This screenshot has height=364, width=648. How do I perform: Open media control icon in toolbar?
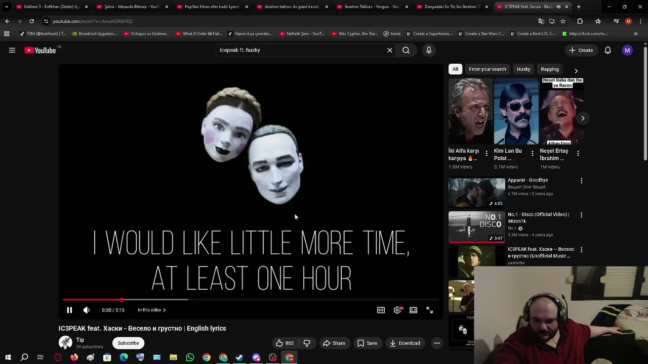pyautogui.click(x=616, y=21)
